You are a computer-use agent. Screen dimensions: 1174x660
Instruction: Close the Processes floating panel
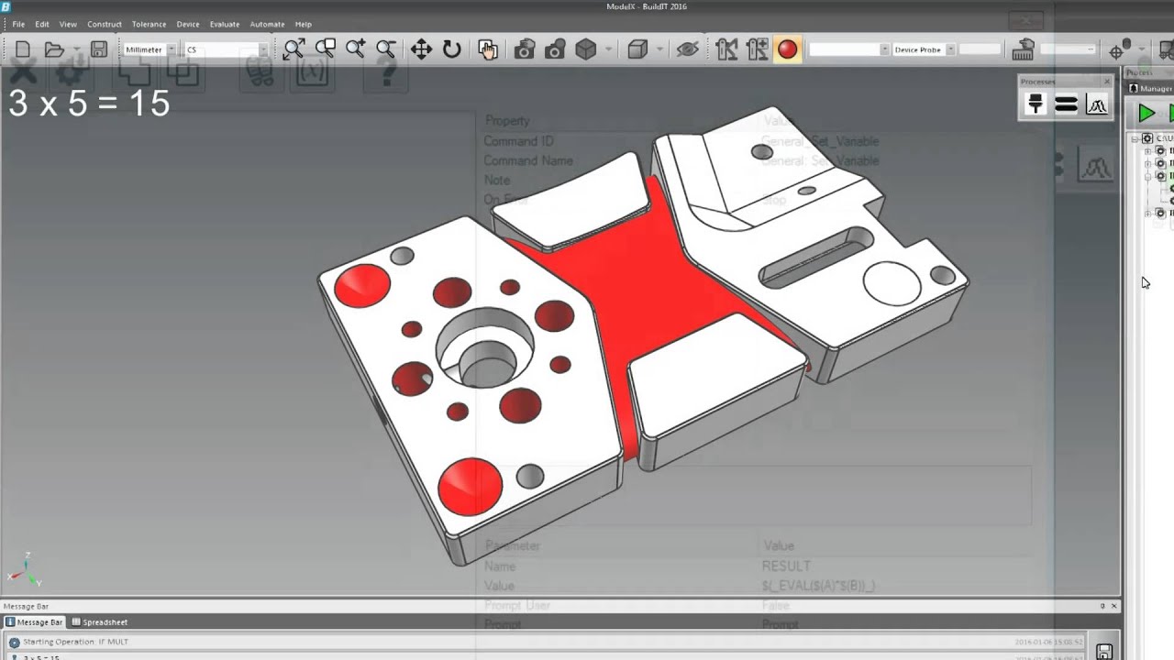[x=1107, y=82]
